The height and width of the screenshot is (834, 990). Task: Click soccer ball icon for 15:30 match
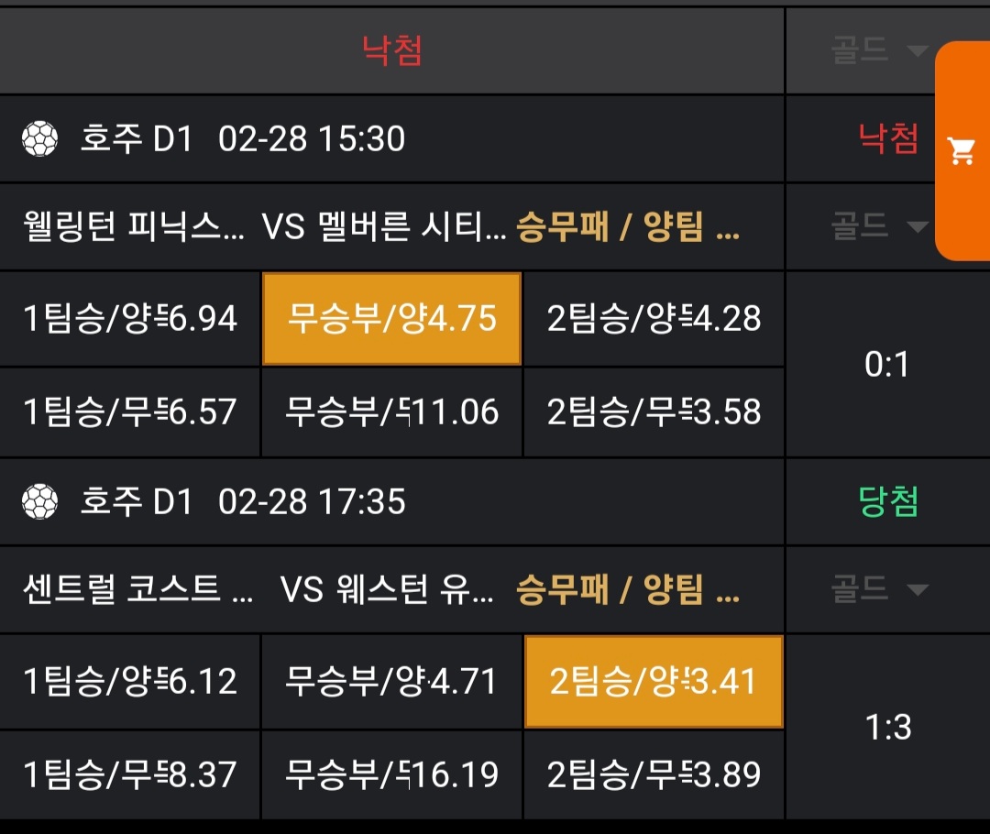39,139
